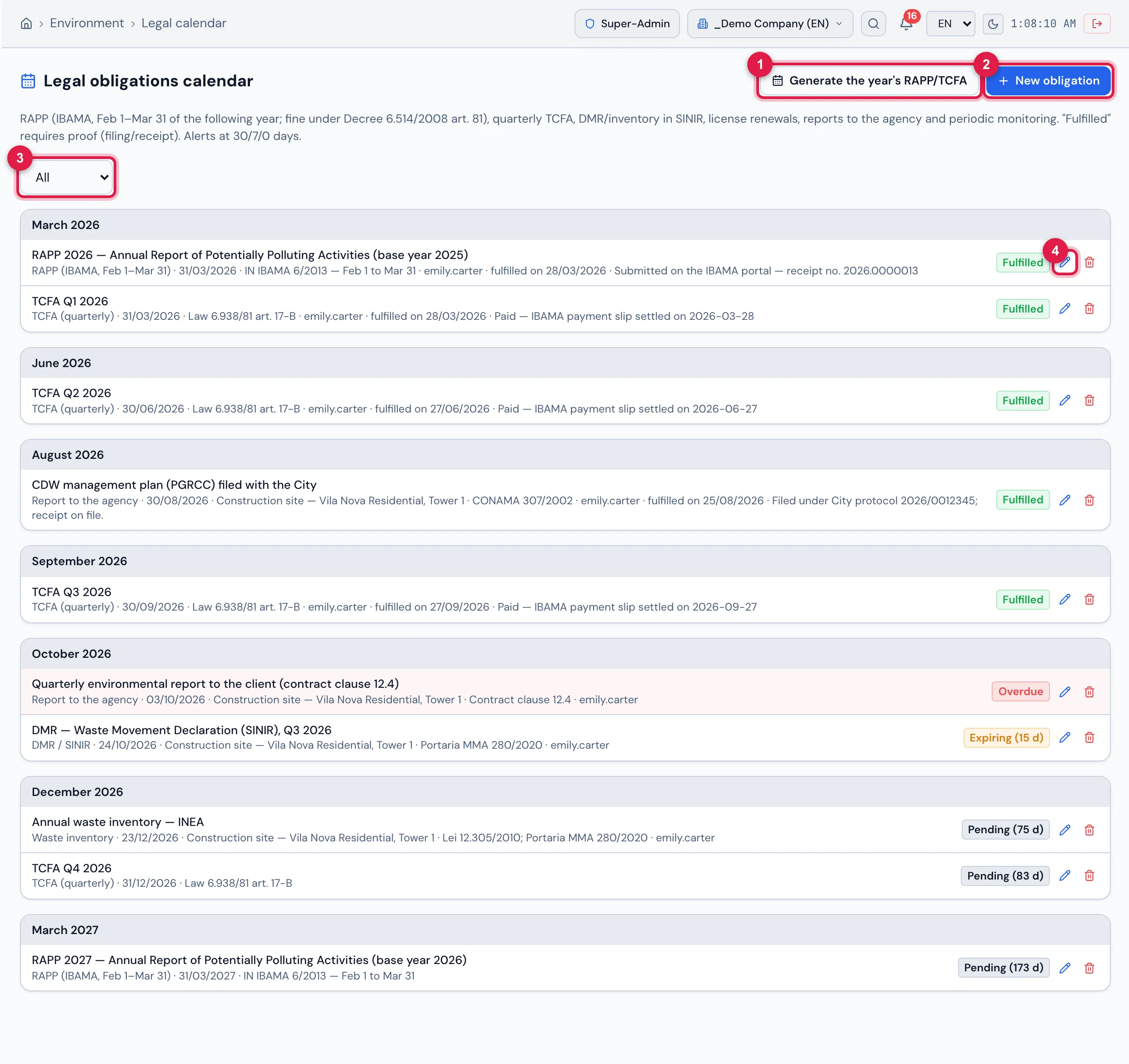Select the TCFA Q4 2026 title
This screenshot has width=1129, height=1064.
[71, 868]
